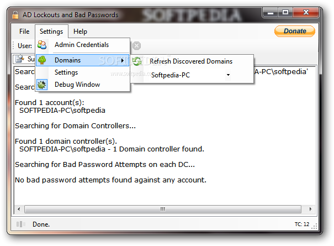This screenshot has width=334, height=246.
Task: Click 'Searching for Bad Password Attempts' line
Action: (x=105, y=165)
